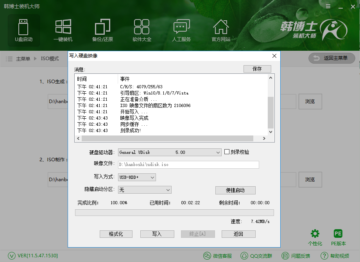Screen dimensions: 360x262
Task: Open the hamburger menu in title bar
Action: 328,6
